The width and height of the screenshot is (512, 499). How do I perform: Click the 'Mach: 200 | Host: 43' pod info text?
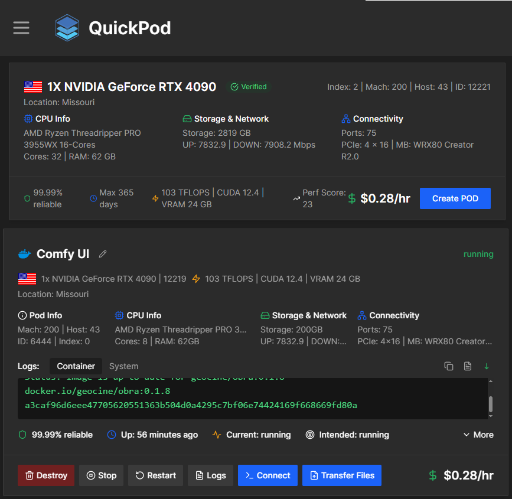point(59,330)
